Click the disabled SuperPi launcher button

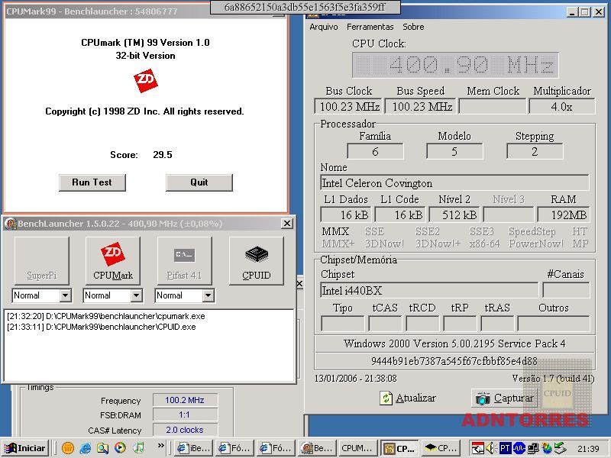click(42, 260)
